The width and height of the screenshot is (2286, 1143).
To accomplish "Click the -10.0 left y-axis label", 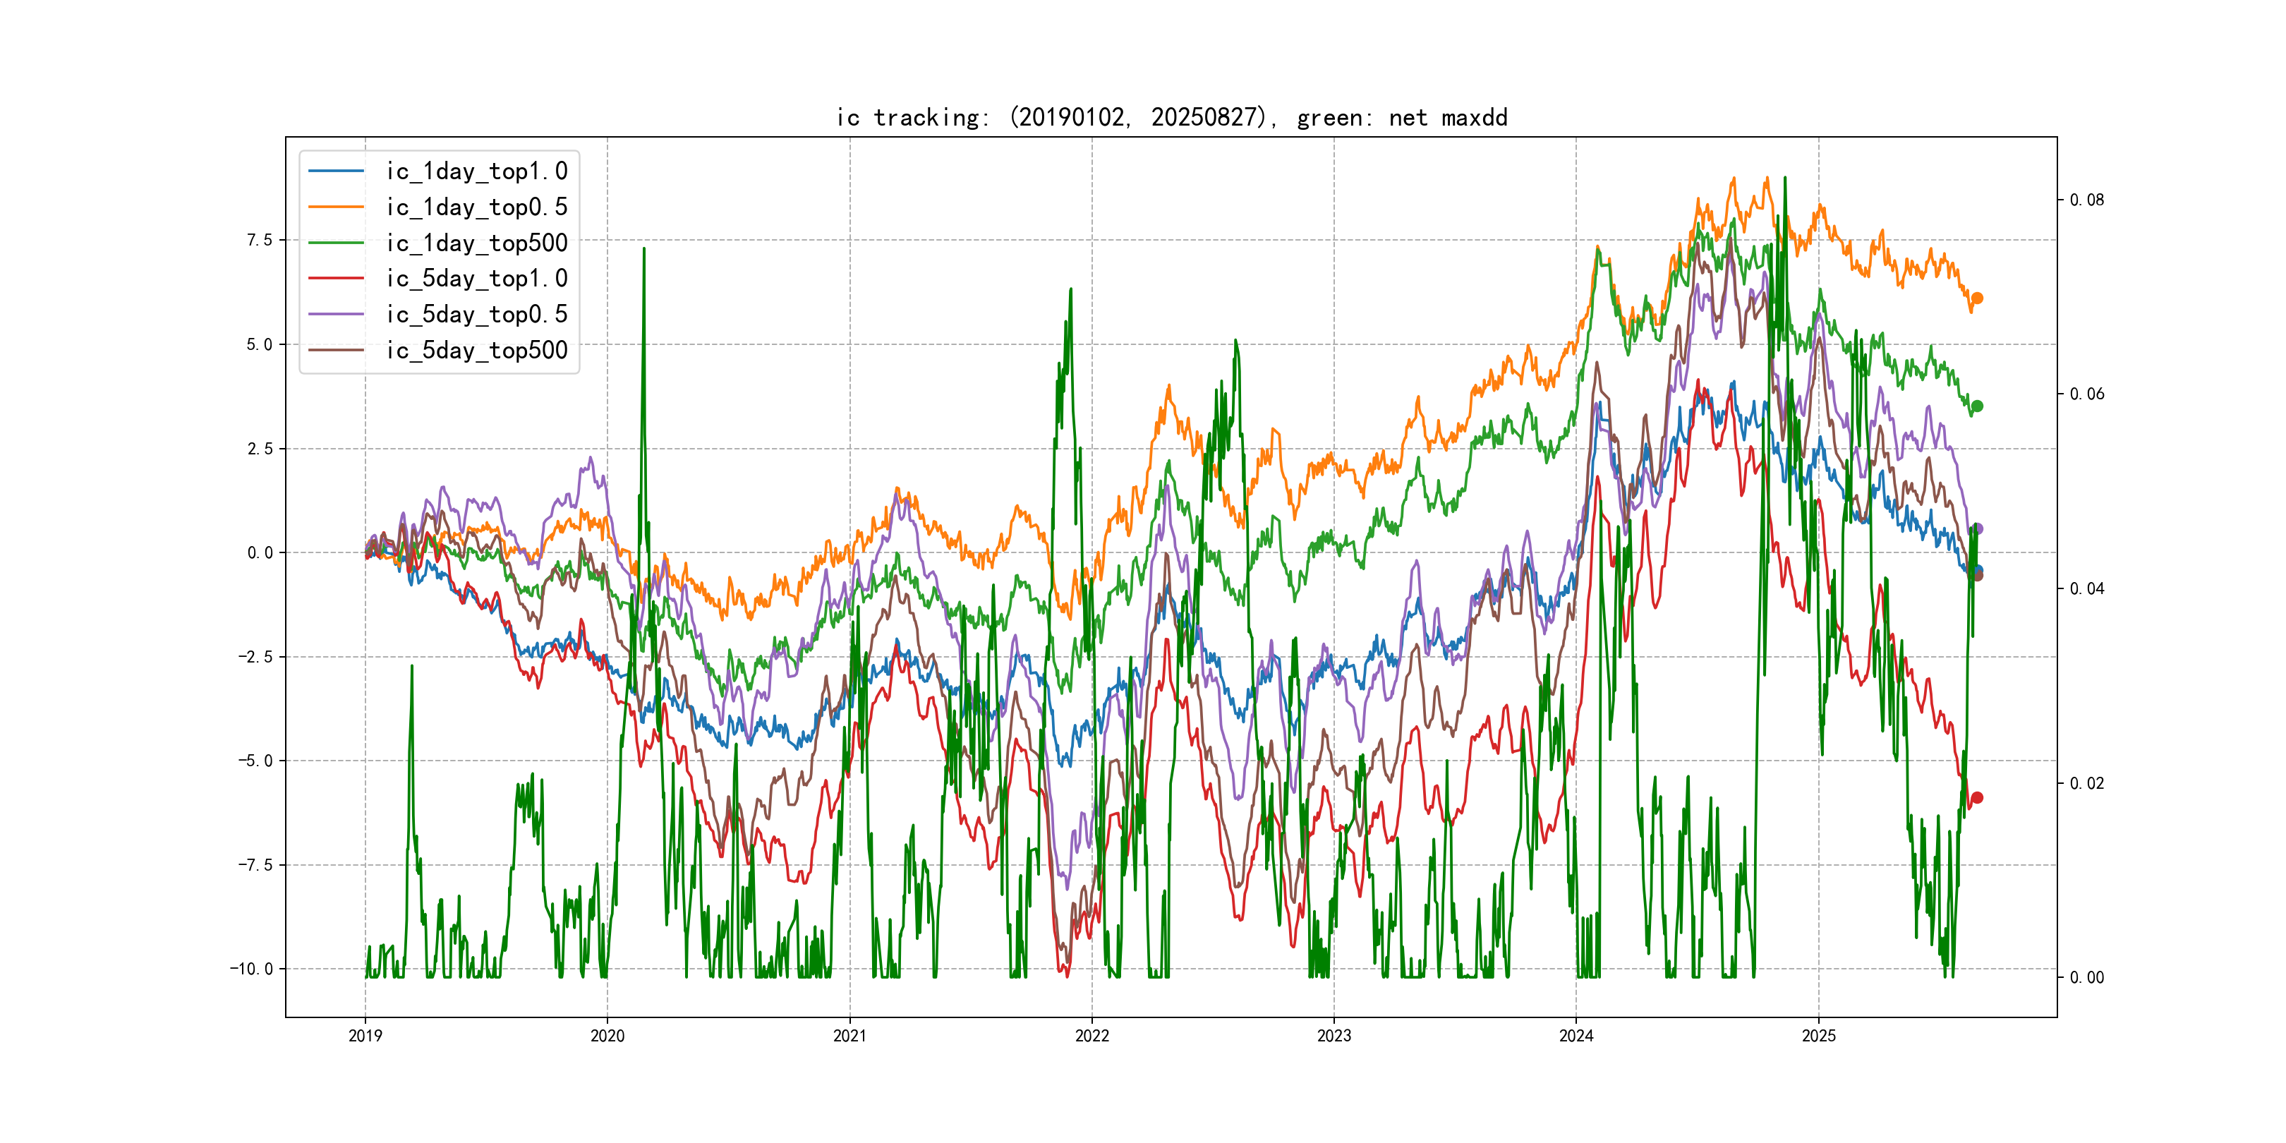I will (252, 968).
